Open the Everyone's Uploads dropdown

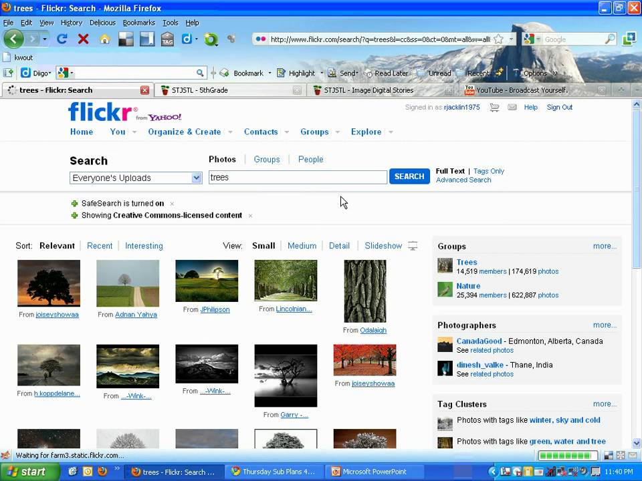136,178
